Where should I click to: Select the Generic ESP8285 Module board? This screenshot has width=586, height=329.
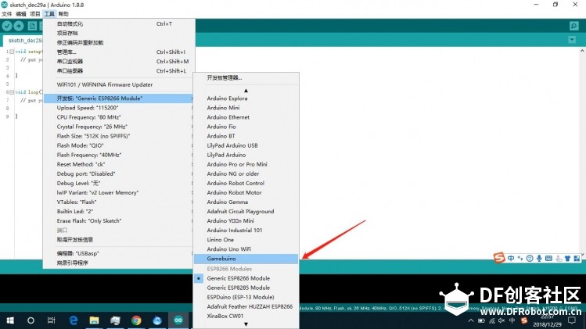[x=246, y=288]
